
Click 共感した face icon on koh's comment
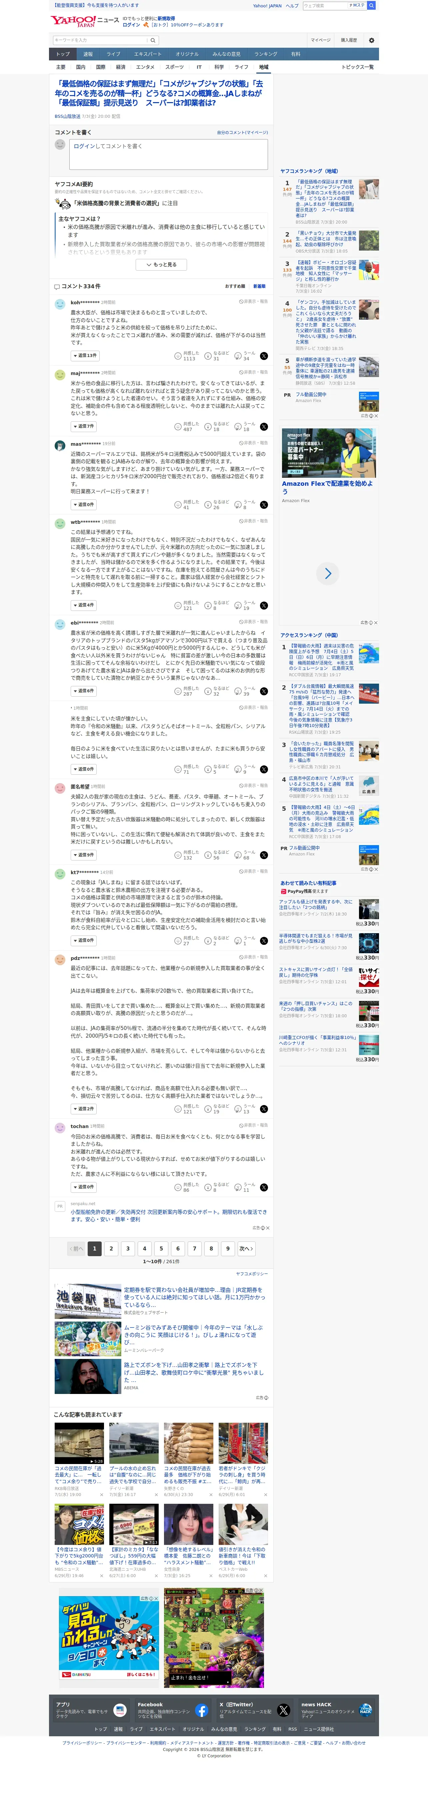178,356
